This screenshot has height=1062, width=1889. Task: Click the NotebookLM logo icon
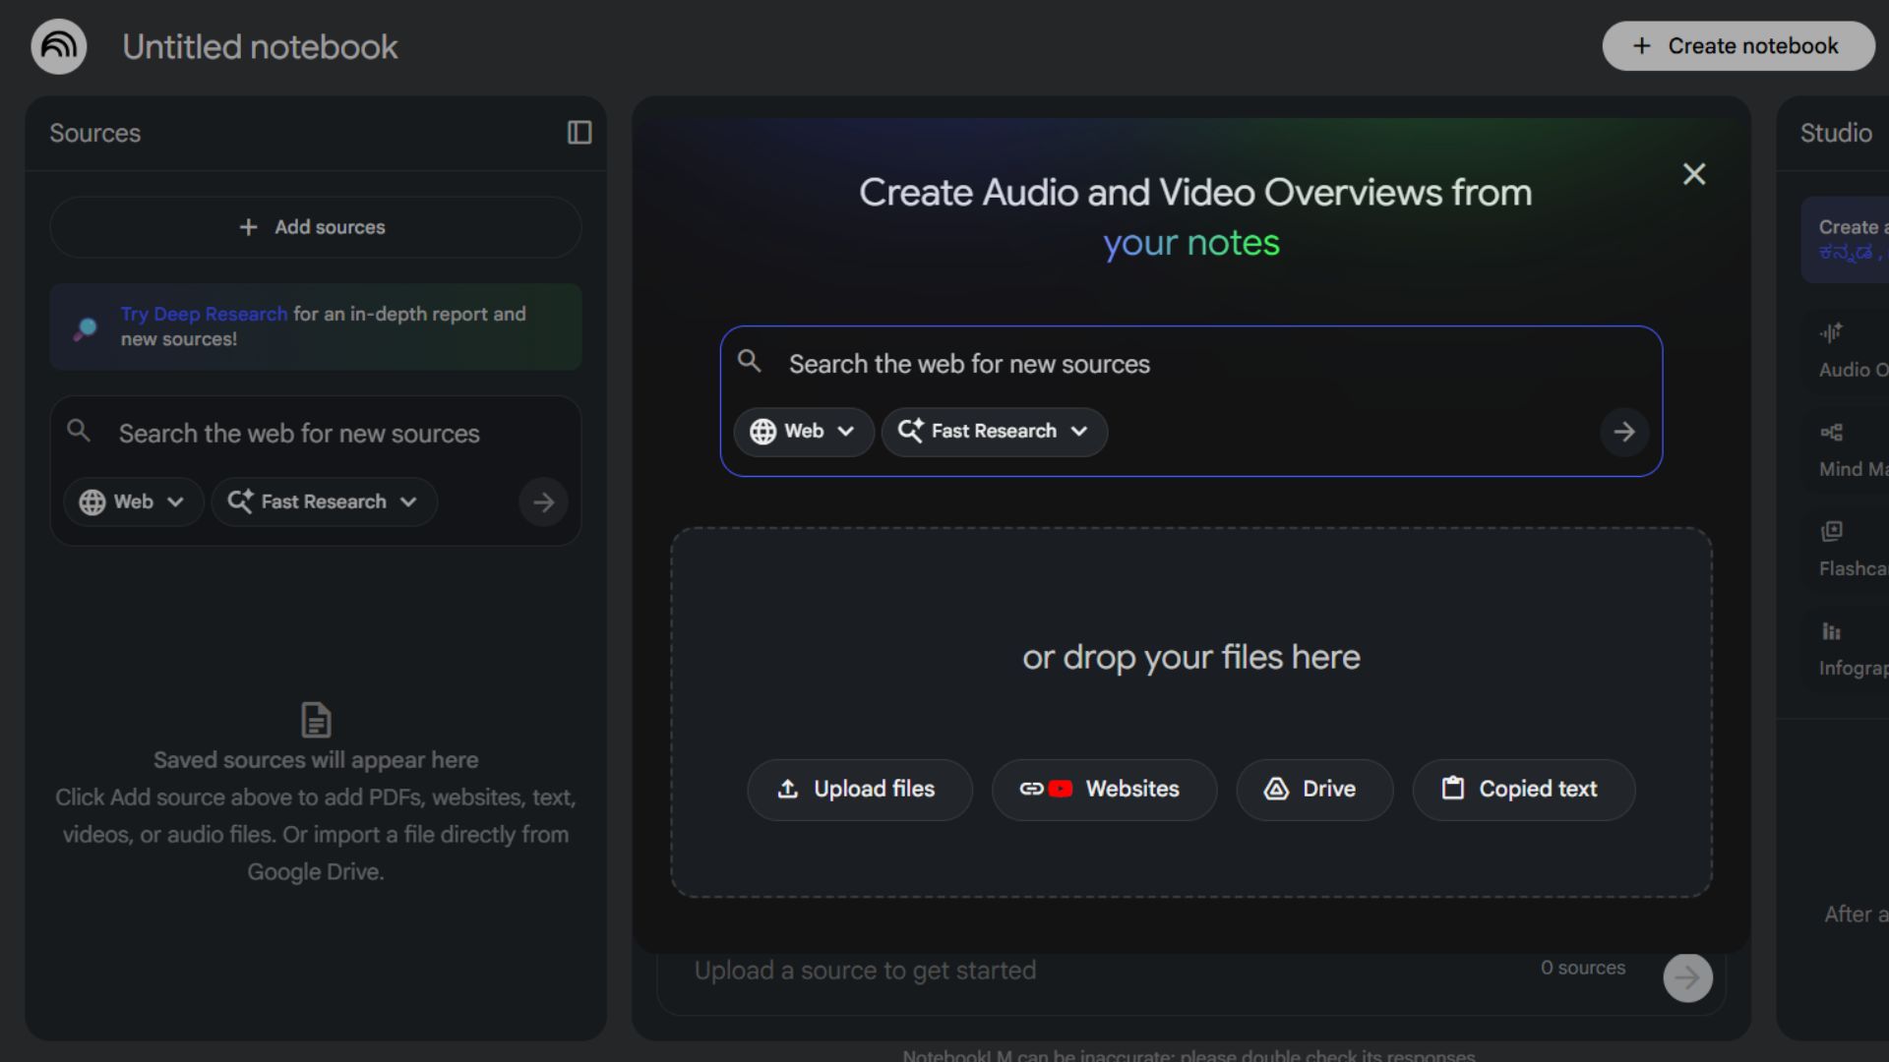(x=59, y=46)
